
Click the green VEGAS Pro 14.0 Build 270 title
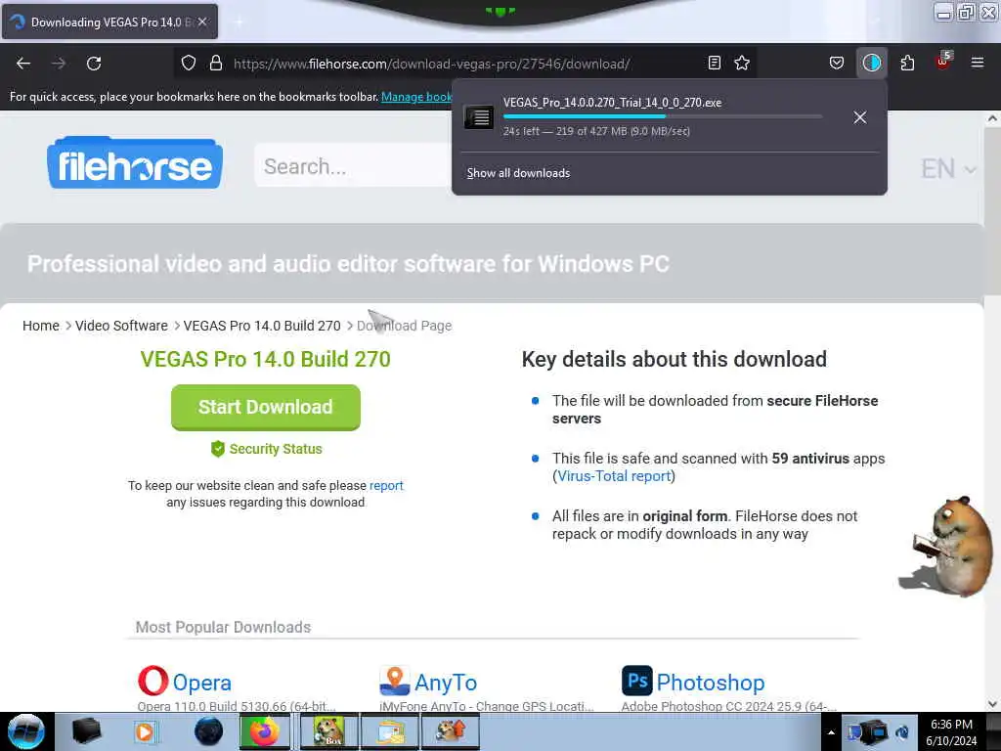click(x=265, y=360)
